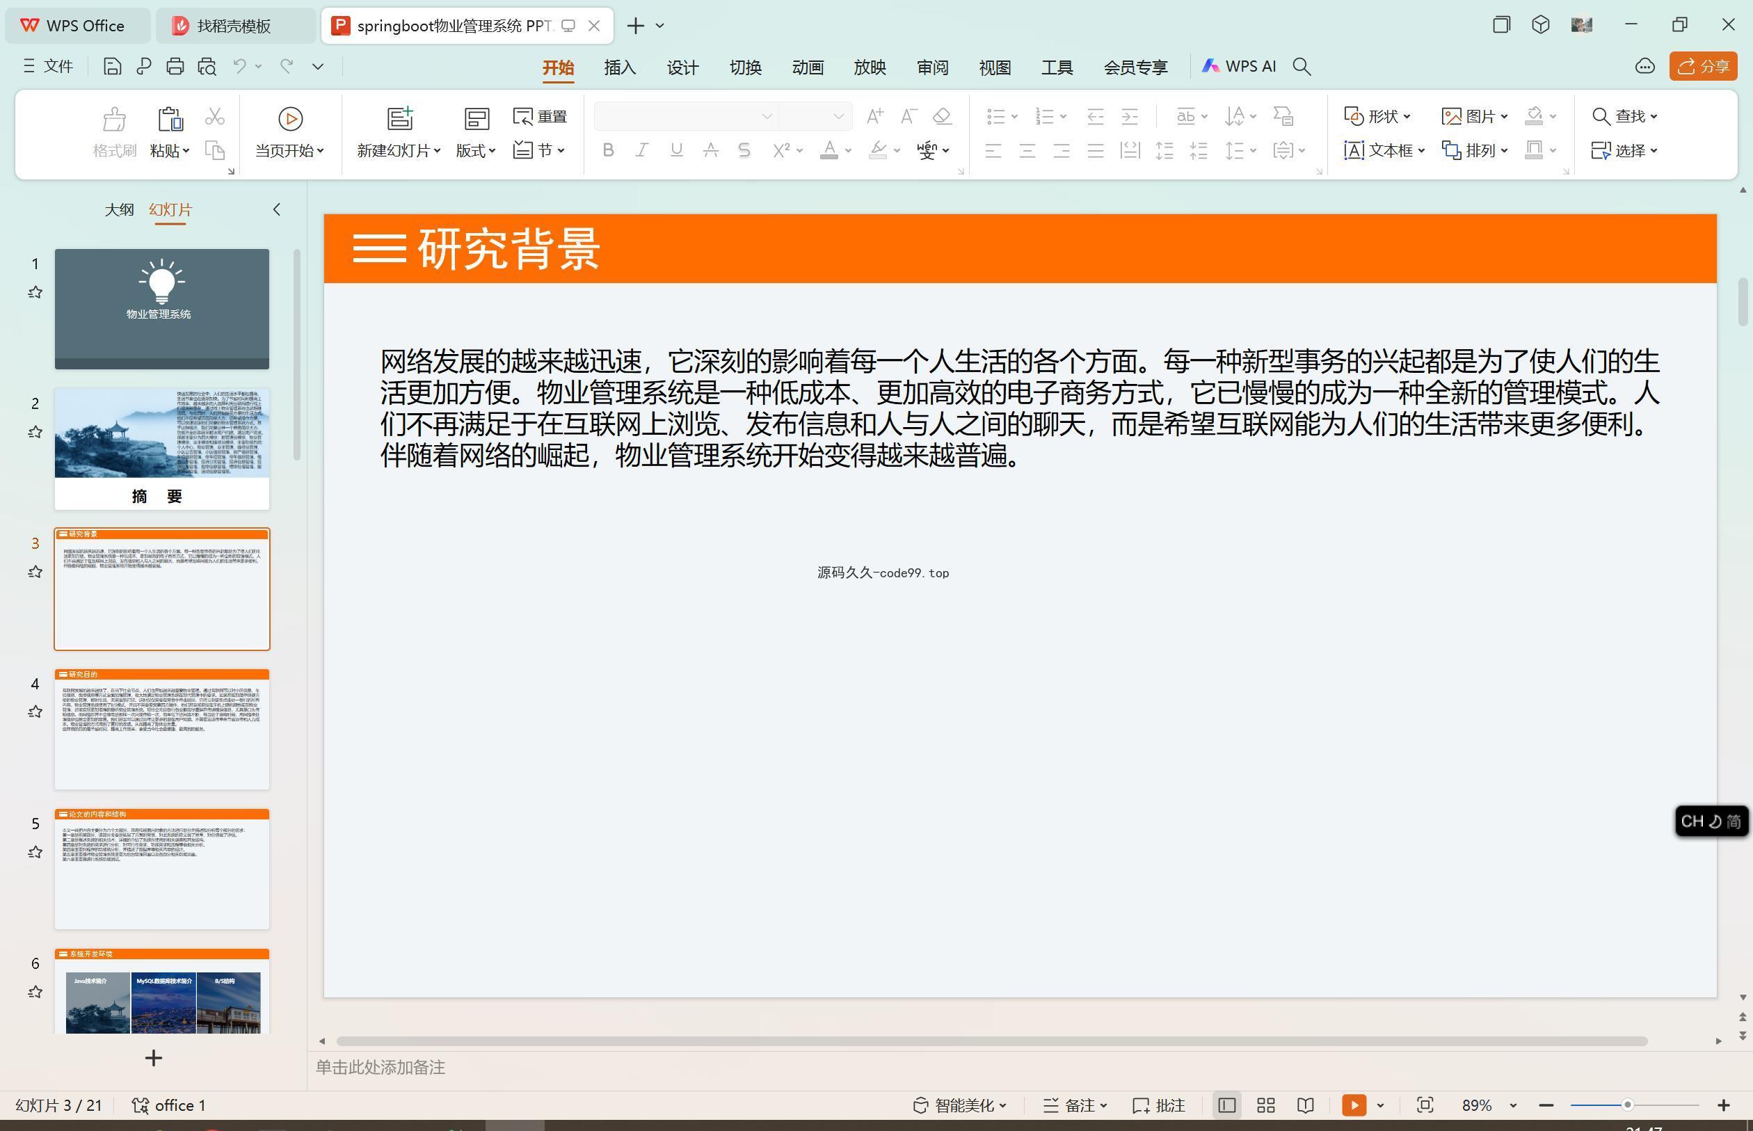Open the Design (设计) ribbon tab
1753x1131 pixels.
click(x=682, y=67)
